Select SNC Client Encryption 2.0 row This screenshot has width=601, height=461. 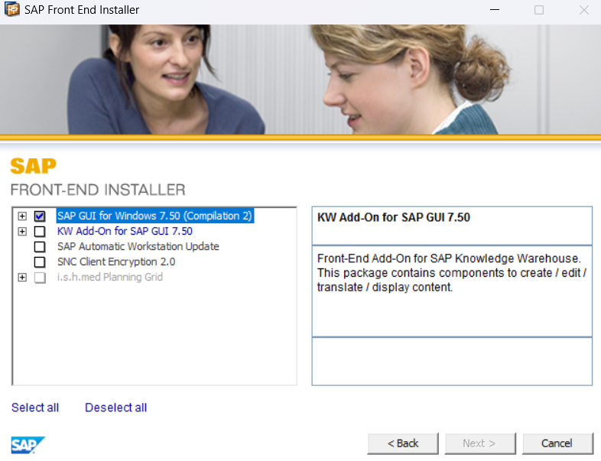coord(116,261)
